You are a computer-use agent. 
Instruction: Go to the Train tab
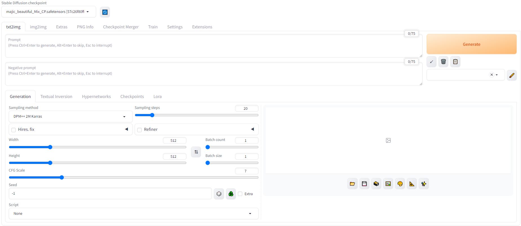click(153, 27)
